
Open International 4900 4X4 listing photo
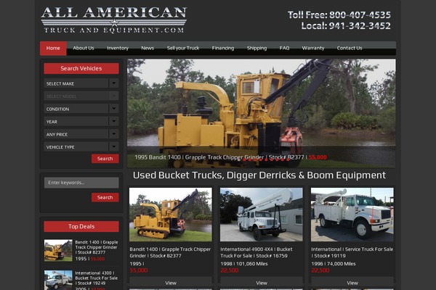pyautogui.click(x=262, y=215)
